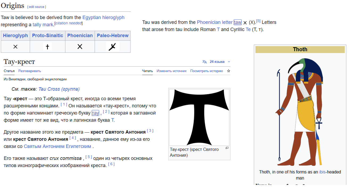The image size is (349, 188).
Task: Click the Origins section heading
Action: tap(12, 6)
